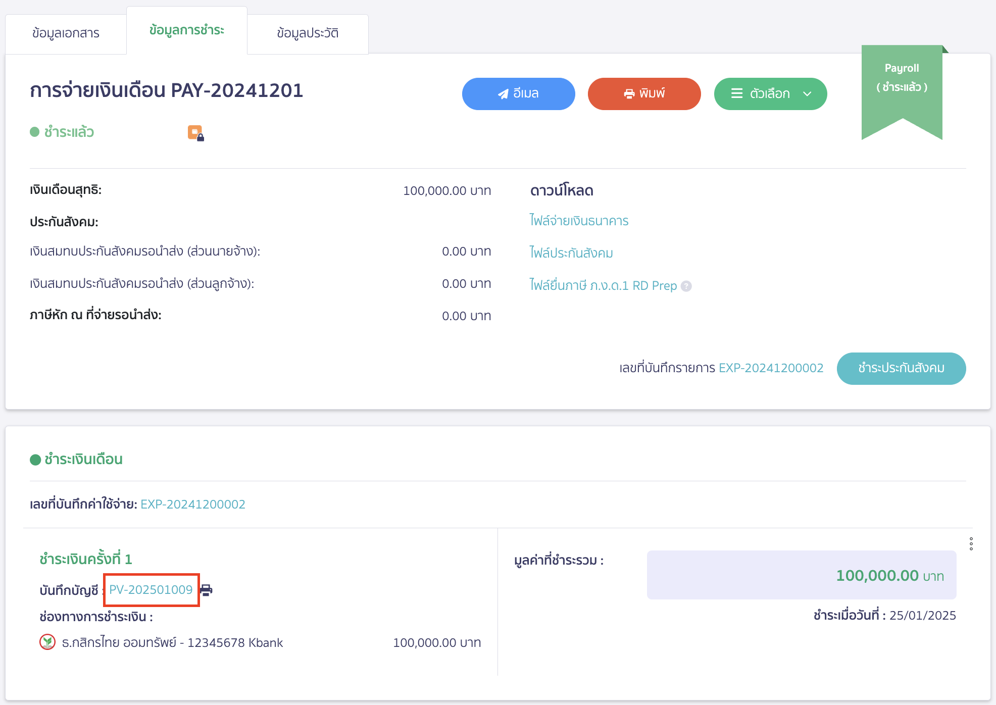Select the ข้อมูลการชำระ tab
This screenshot has width=996, height=705.
click(x=186, y=30)
